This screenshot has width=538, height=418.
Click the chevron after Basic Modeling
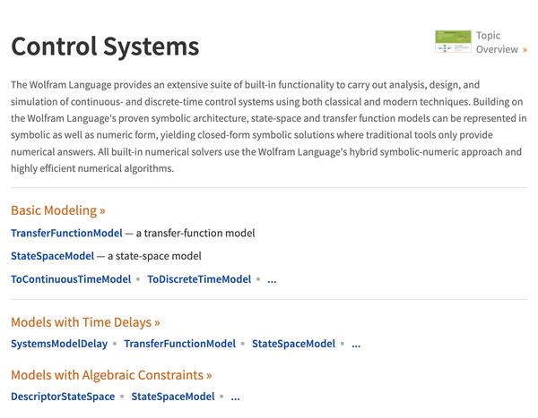102,211
